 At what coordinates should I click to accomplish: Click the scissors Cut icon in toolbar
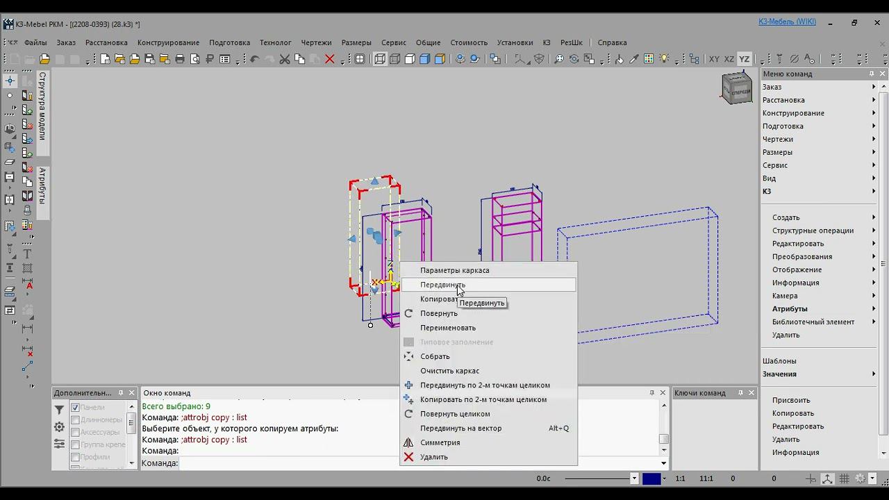click(x=285, y=59)
